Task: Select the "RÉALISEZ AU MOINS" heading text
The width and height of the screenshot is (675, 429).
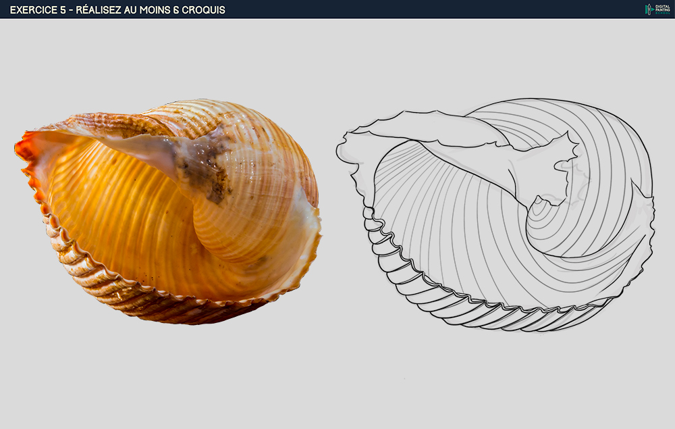Action: click(x=127, y=9)
